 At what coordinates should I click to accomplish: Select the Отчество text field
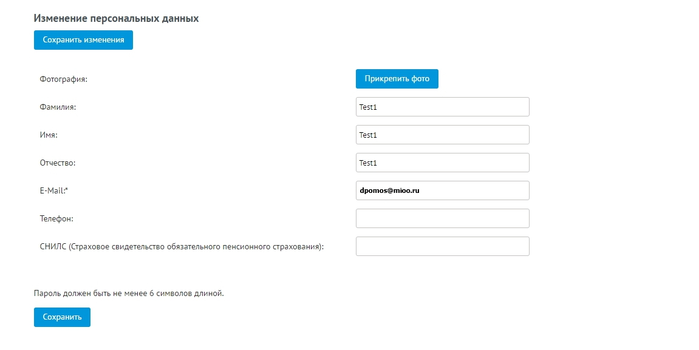(x=442, y=163)
